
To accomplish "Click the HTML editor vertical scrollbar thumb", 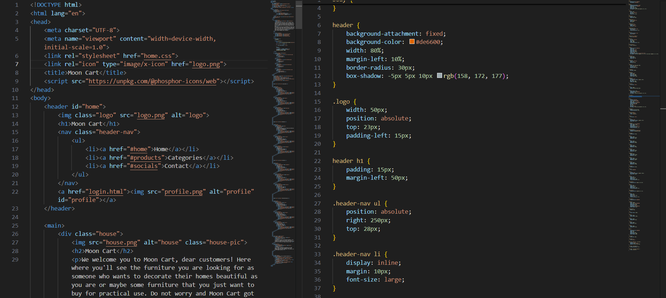I will [x=299, y=15].
